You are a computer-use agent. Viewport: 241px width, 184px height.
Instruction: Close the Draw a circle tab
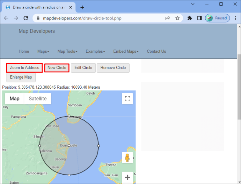[x=71, y=7]
